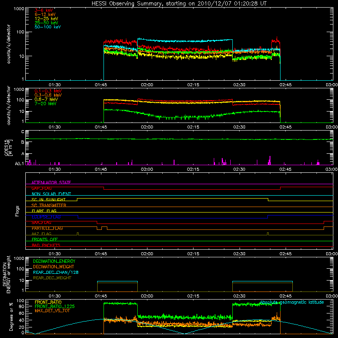The image size is (338, 338).
Task: Click the DECIMATION ENERGY or weight axis label
Action: click(x=7, y=274)
